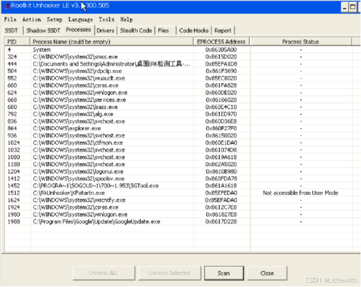Click EPROCESS address 0x8617D228
361x287 pixels.
tap(221, 221)
